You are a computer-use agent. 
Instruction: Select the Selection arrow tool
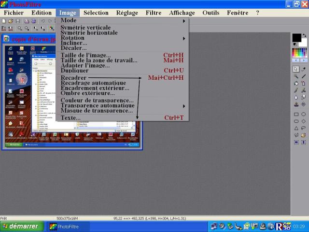[x=296, y=69]
